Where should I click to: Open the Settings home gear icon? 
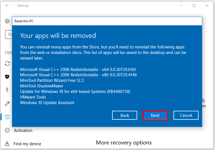point(7,21)
